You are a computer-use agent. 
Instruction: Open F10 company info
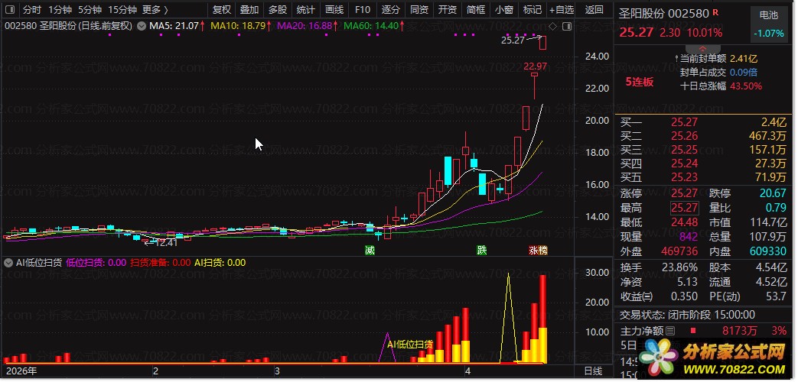pos(363,10)
